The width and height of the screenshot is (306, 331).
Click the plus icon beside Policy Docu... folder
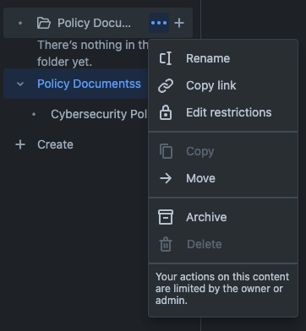click(x=179, y=23)
